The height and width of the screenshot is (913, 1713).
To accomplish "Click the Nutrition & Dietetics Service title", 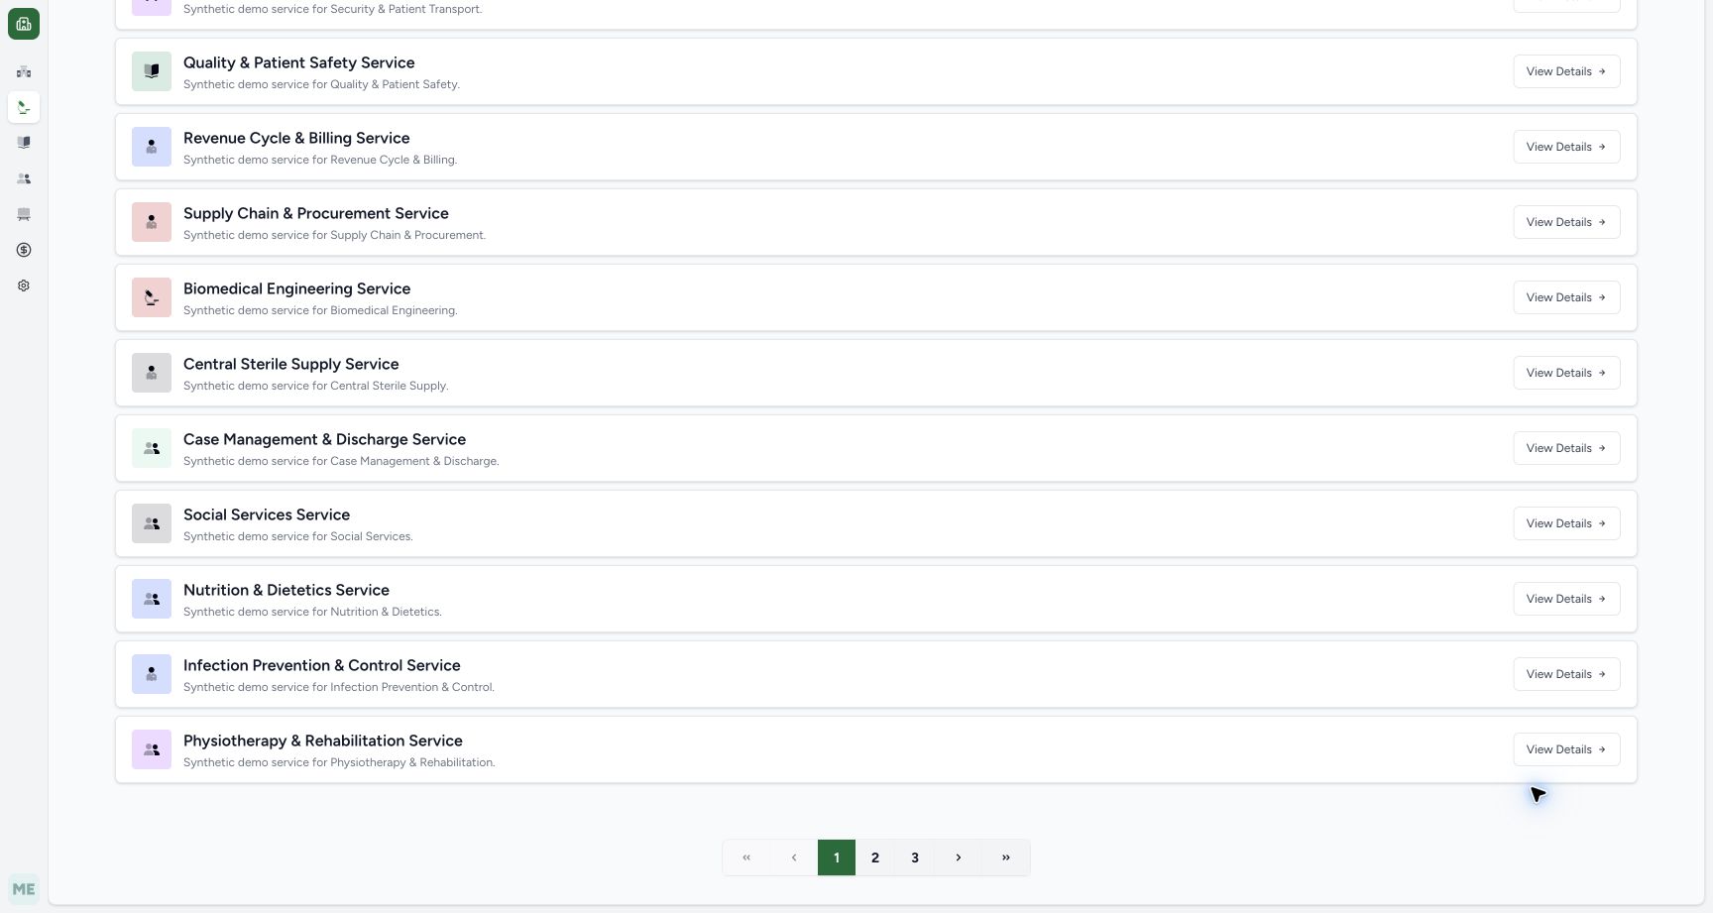I will [x=286, y=590].
